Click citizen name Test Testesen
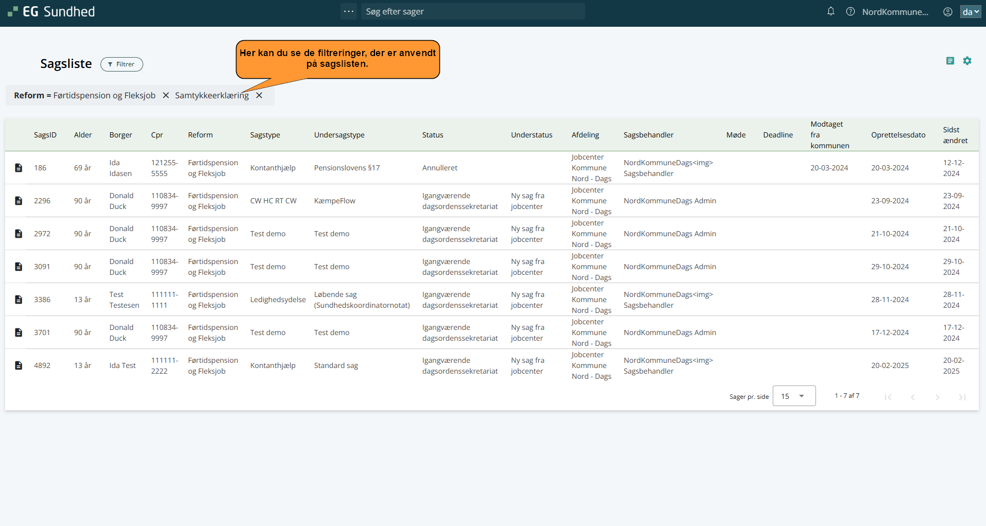This screenshot has height=526, width=986. tap(124, 300)
